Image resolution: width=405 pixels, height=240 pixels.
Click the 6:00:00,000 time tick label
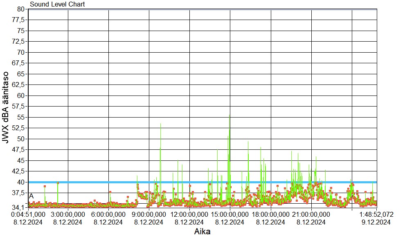pyautogui.click(x=108, y=214)
